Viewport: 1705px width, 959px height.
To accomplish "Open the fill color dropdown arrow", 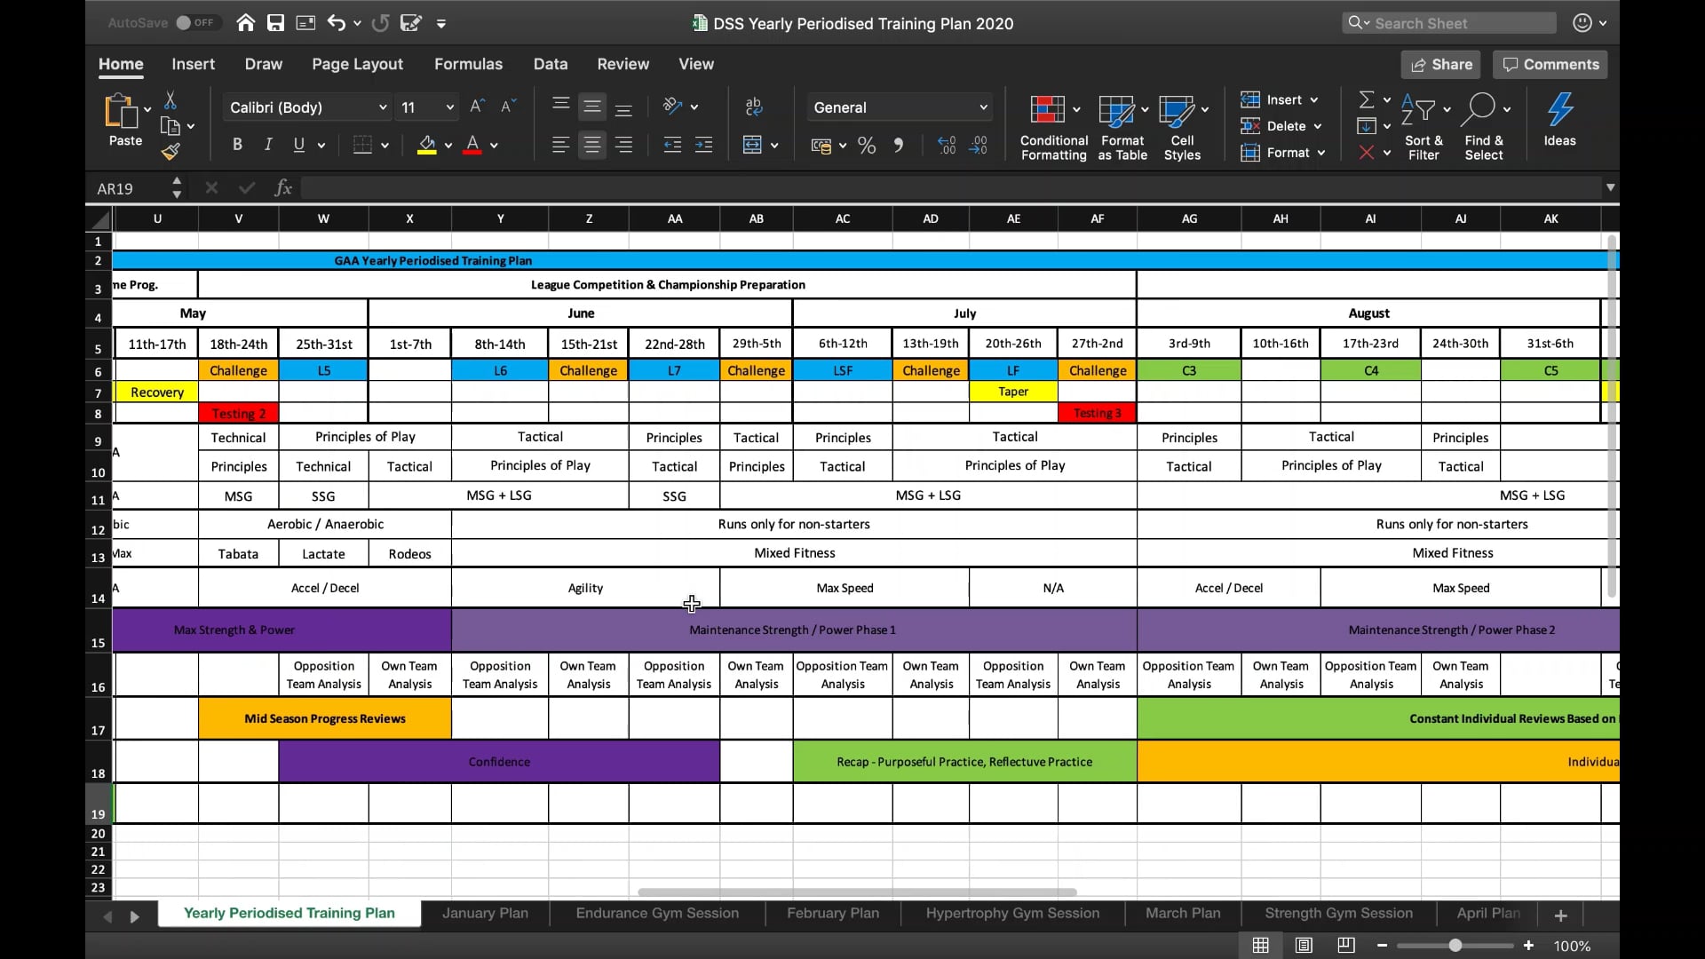I will tap(448, 147).
